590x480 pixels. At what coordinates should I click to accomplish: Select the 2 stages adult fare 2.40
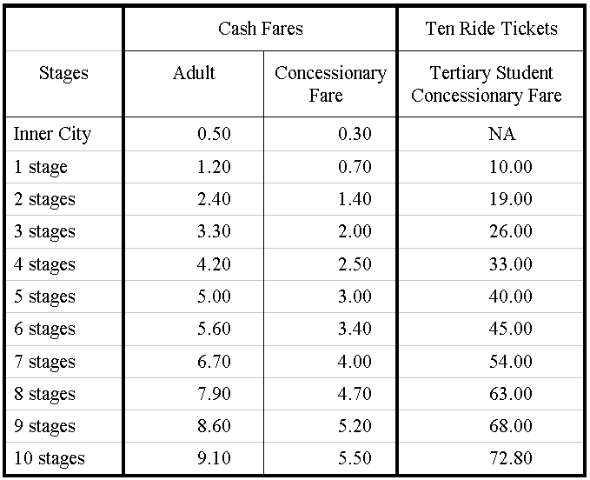click(214, 199)
